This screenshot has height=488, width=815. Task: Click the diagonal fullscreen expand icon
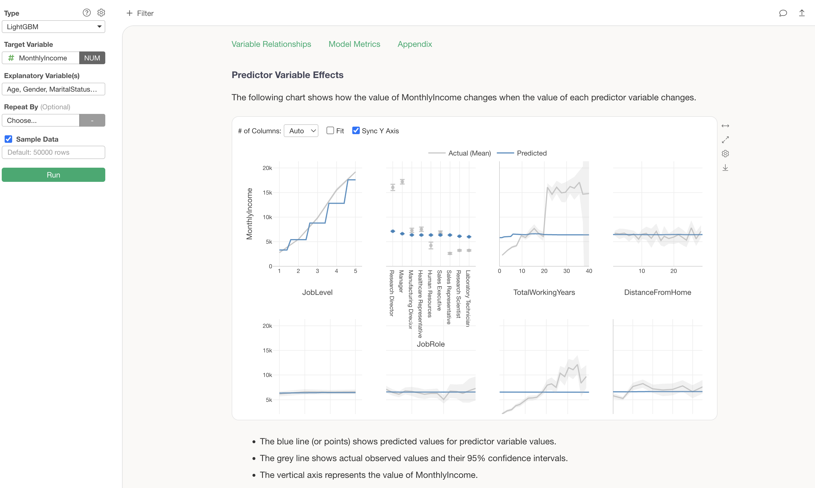coord(725,140)
